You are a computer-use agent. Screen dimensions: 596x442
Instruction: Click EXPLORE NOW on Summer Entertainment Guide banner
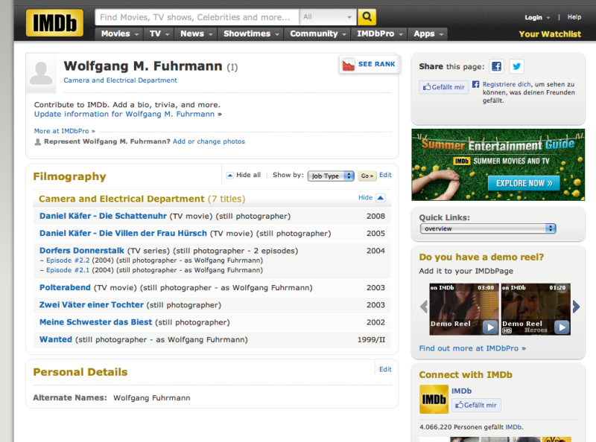tap(524, 183)
